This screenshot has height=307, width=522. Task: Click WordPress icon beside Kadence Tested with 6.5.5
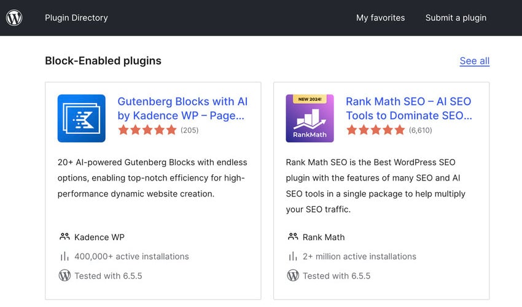64,276
